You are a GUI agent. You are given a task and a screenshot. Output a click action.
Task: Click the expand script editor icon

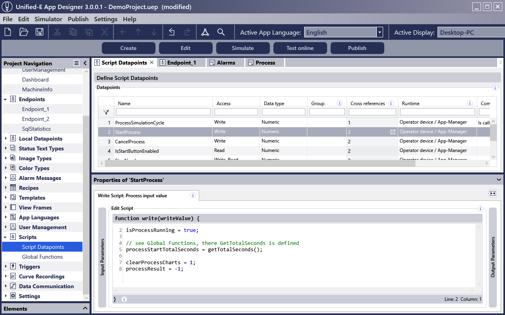tap(493, 193)
